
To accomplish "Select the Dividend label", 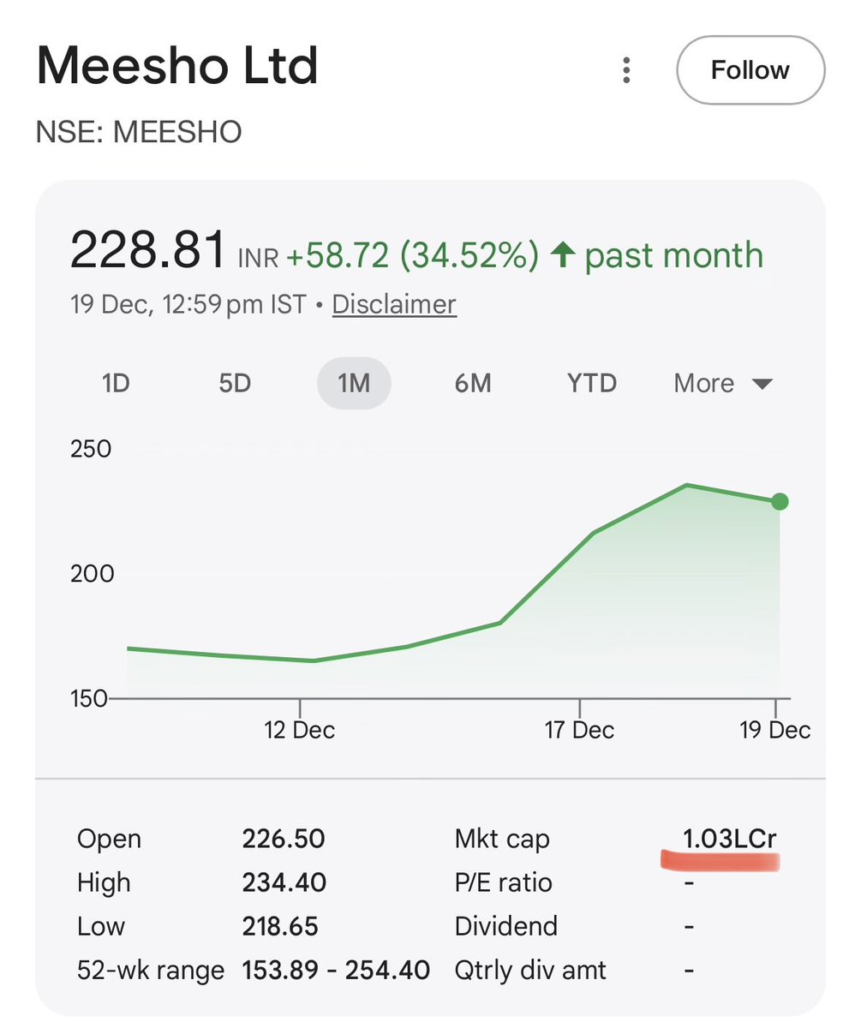I will point(506,926).
